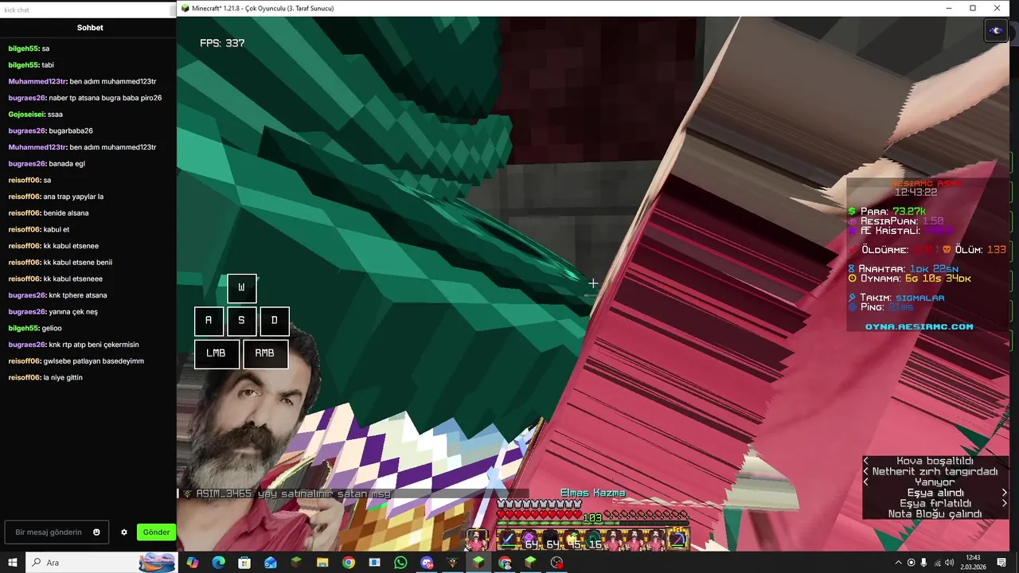Open the emoji picker in chat input
The width and height of the screenshot is (1019, 573).
[97, 532]
